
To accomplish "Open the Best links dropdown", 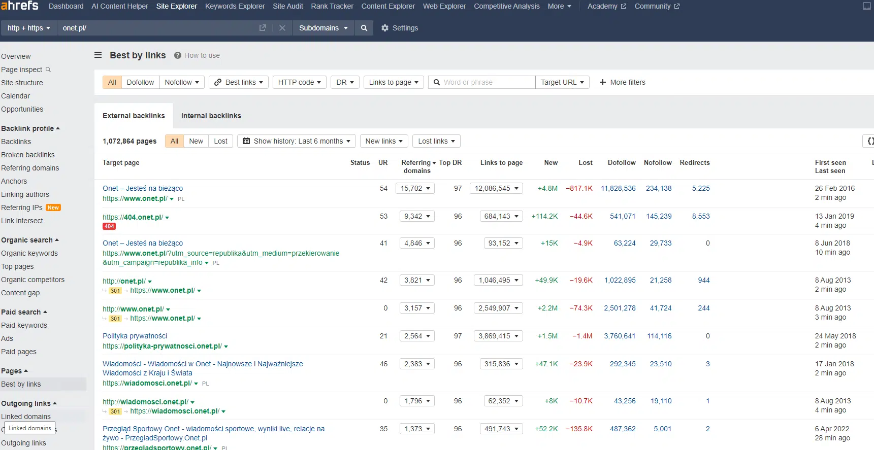I will [238, 82].
